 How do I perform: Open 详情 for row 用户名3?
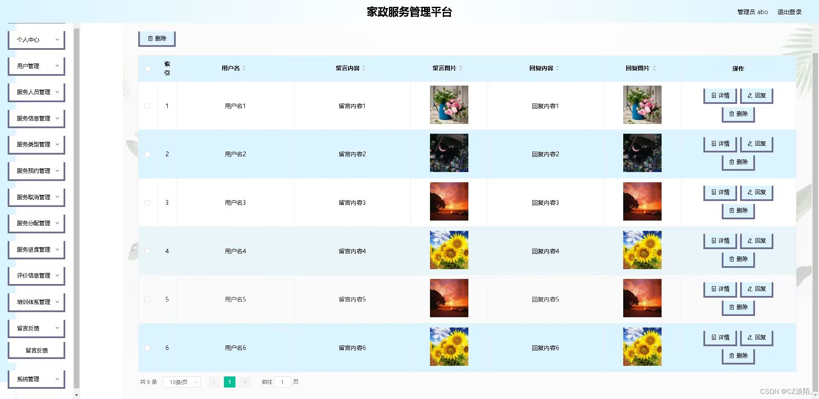(720, 192)
